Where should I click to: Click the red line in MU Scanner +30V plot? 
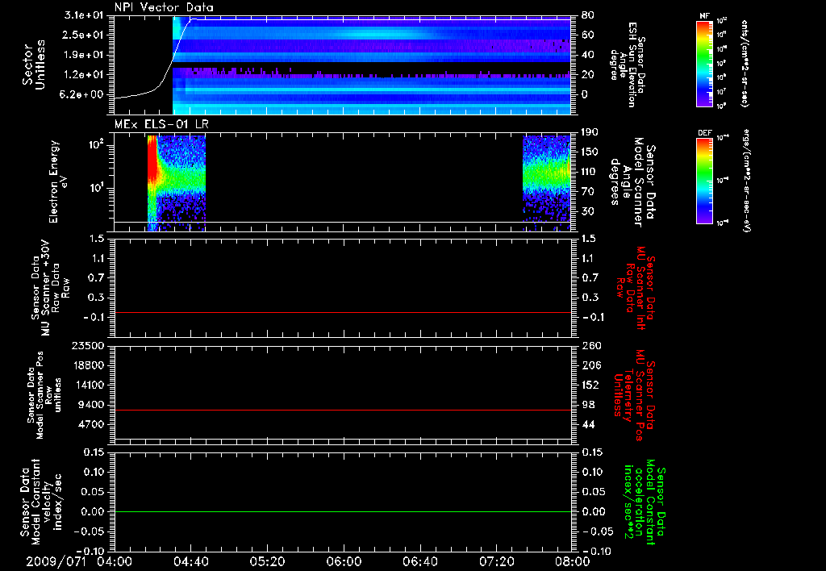point(343,313)
